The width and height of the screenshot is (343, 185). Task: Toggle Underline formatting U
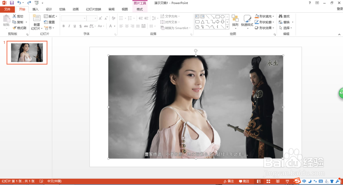coord(75,26)
